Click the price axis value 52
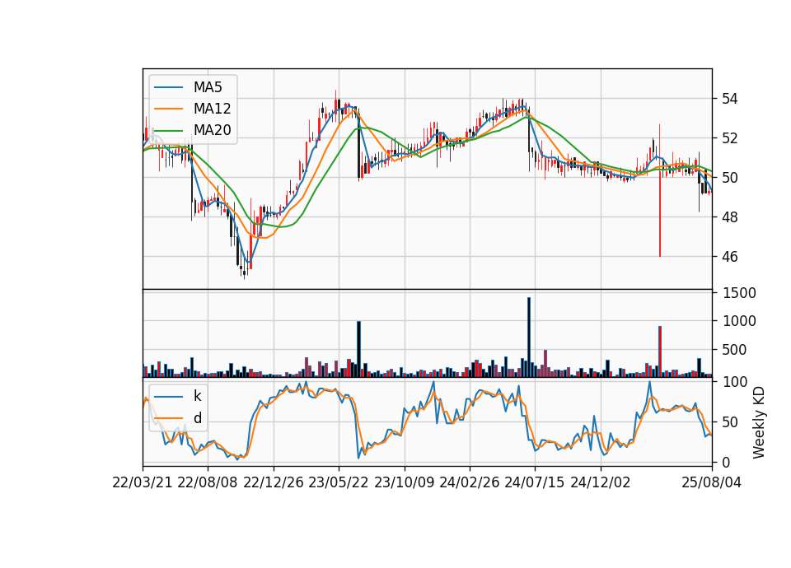791x568 pixels. coord(729,138)
